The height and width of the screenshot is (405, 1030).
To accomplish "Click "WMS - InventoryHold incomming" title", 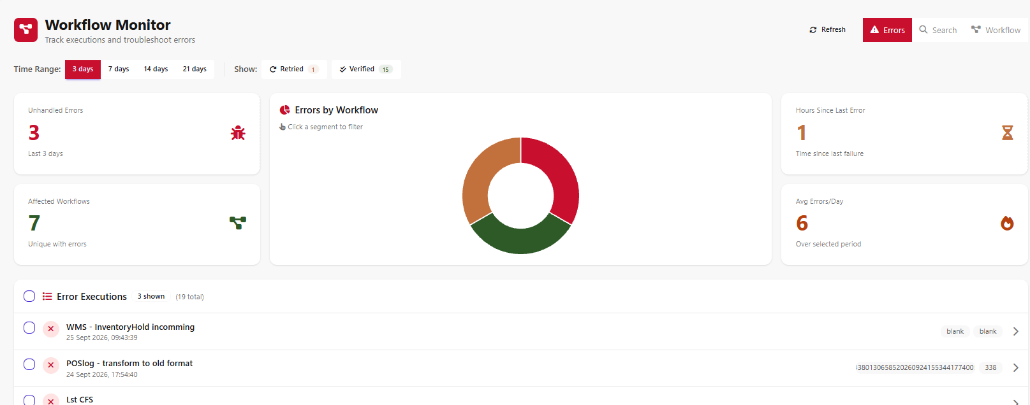I will [130, 327].
